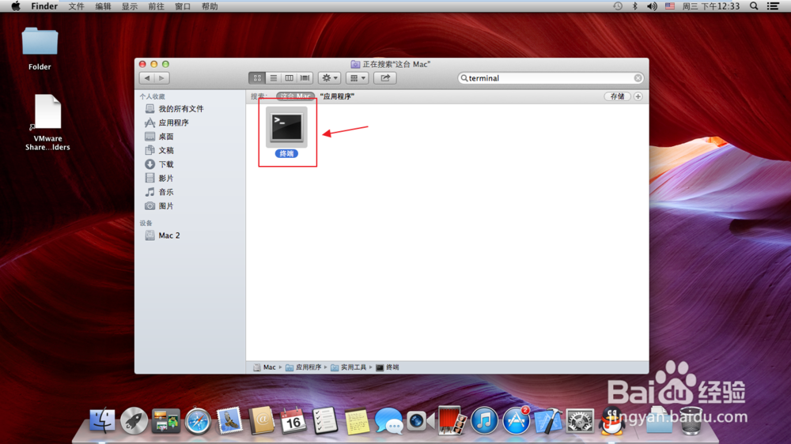
Task: Open Time Machine menu bar icon
Action: pos(618,6)
